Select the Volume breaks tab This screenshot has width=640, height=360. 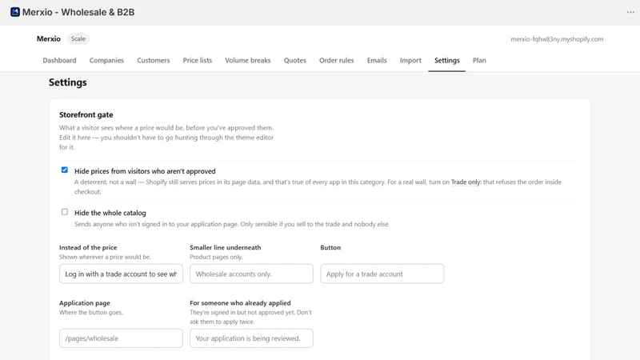click(x=248, y=61)
